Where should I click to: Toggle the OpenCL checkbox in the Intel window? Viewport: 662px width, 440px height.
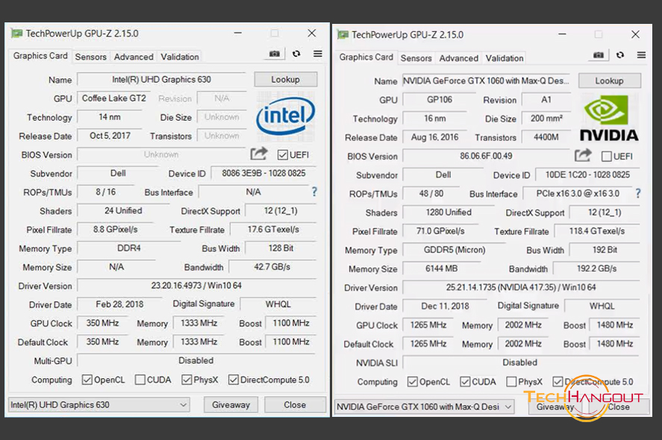click(87, 380)
